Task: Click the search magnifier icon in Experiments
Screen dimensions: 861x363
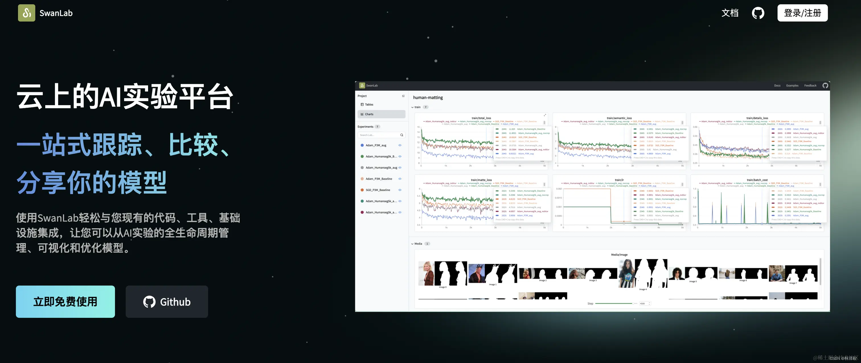Action: click(x=402, y=135)
